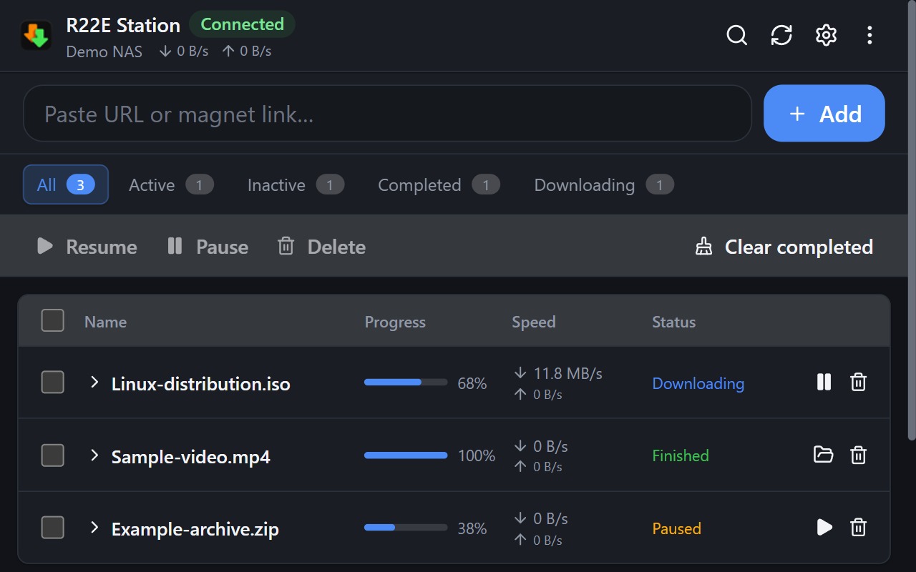The image size is (916, 572).
Task: Switch to the Downloading filter tab
Action: [x=604, y=185]
